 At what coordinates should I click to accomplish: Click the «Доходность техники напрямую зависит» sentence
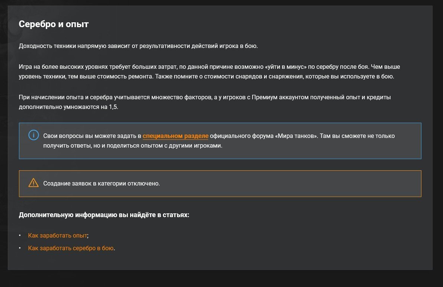click(138, 46)
